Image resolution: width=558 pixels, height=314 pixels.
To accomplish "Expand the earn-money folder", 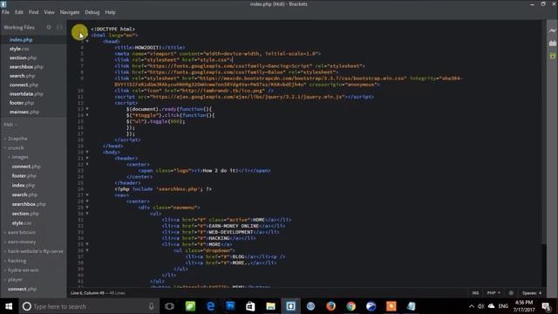I will pyautogui.click(x=21, y=242).
